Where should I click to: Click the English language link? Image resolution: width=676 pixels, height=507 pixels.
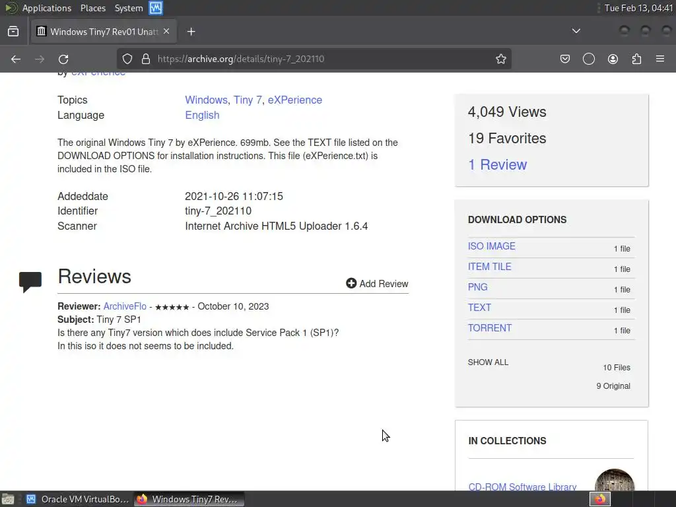(x=202, y=116)
